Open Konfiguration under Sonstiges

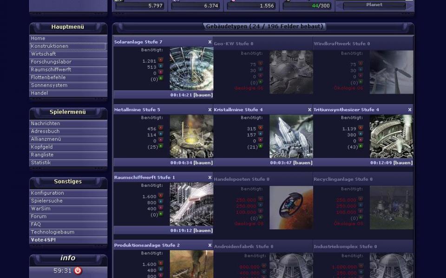pos(68,193)
